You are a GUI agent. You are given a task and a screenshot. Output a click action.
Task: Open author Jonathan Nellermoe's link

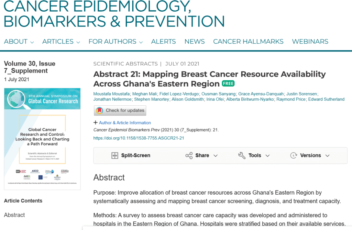tap(112, 99)
